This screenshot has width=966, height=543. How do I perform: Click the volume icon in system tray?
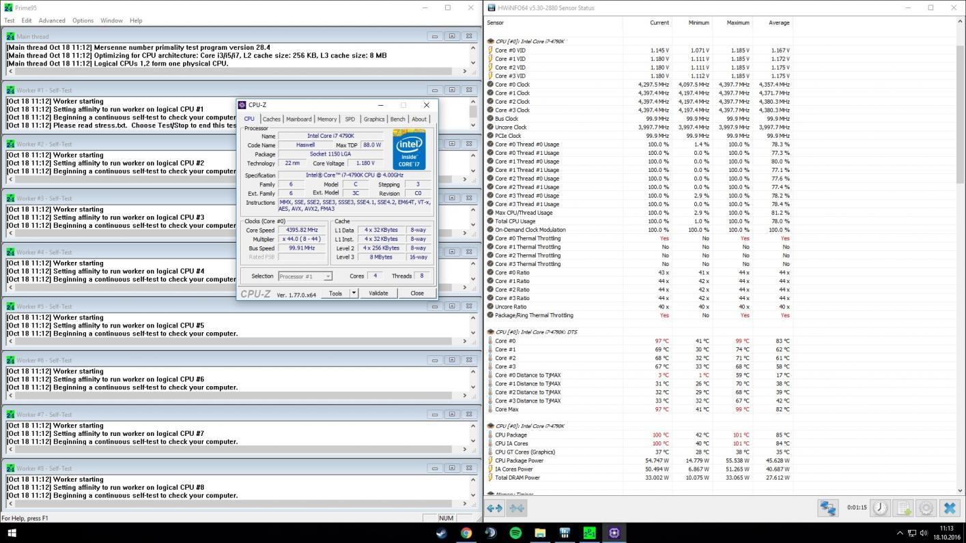click(924, 533)
